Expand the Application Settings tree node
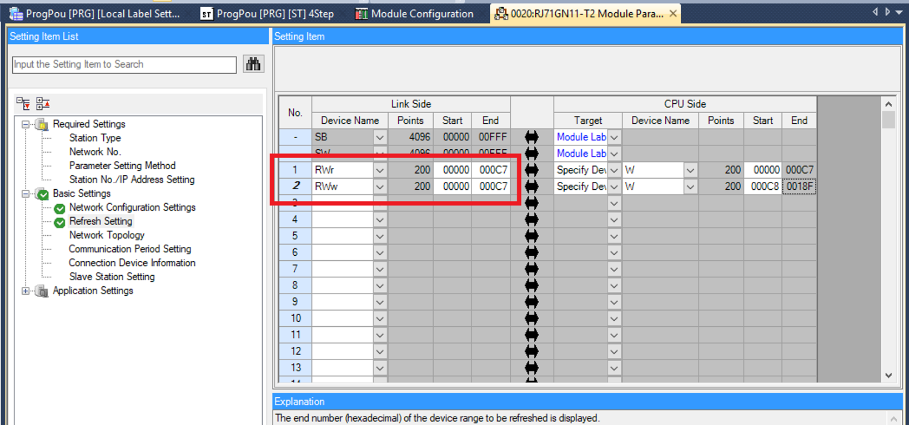 [26, 291]
